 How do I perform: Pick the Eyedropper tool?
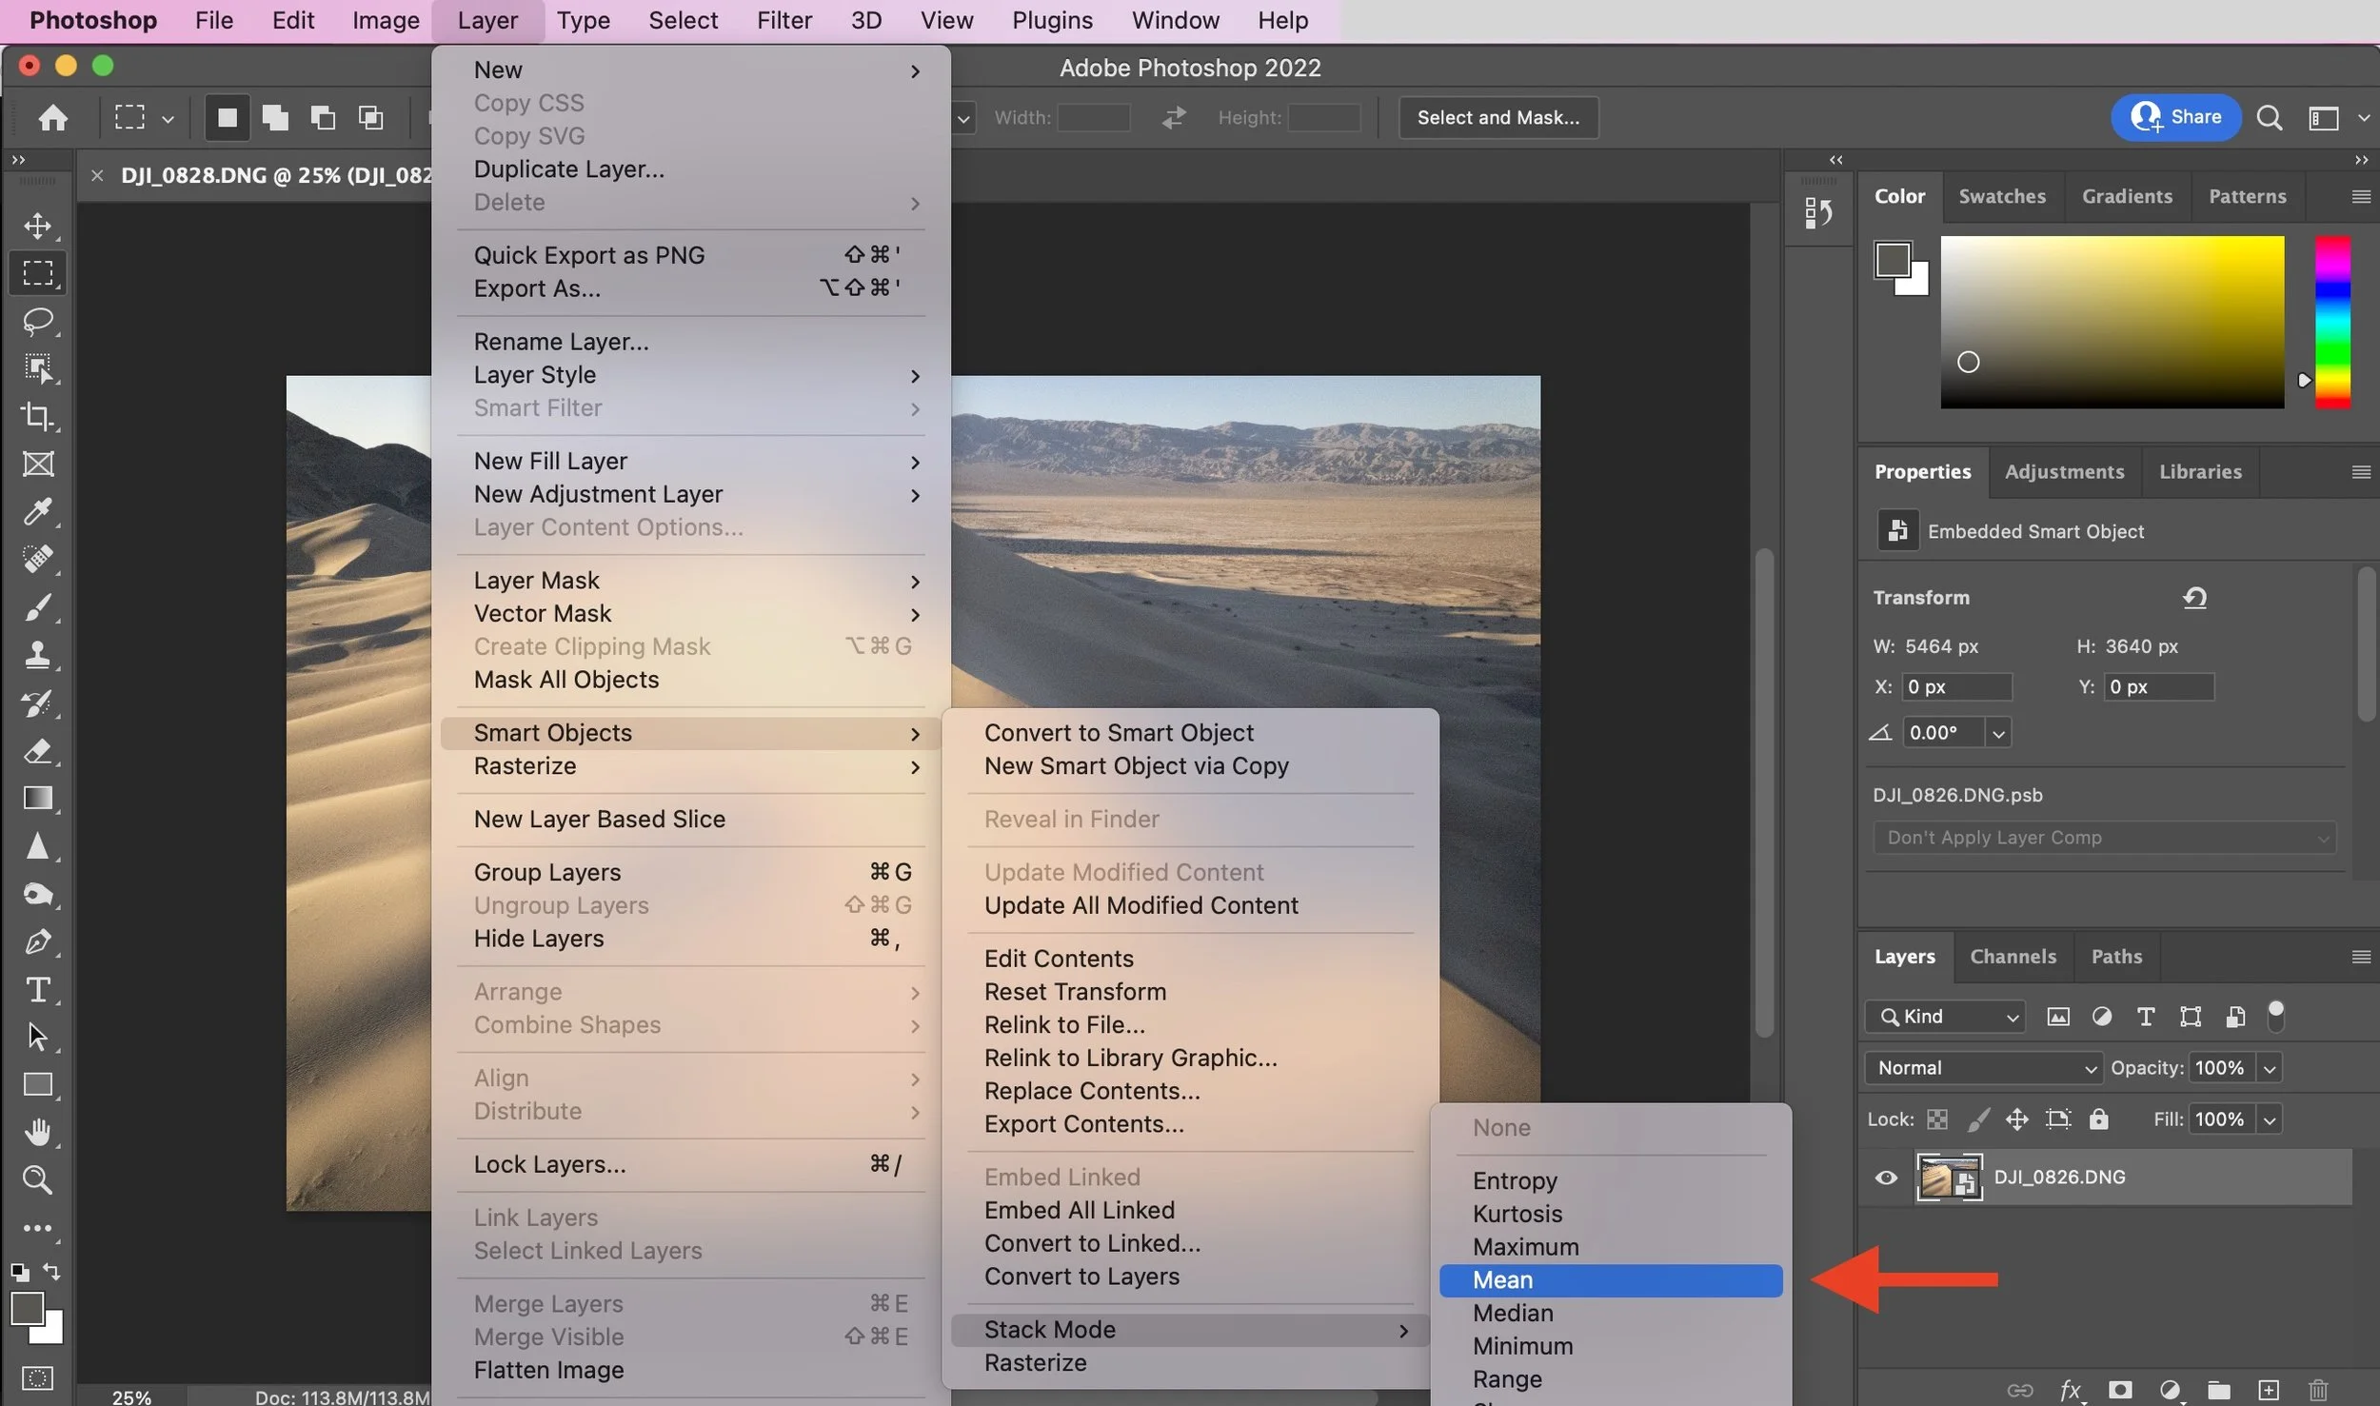tap(38, 512)
